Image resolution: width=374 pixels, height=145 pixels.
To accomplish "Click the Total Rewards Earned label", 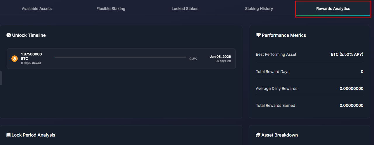I will (x=275, y=105).
